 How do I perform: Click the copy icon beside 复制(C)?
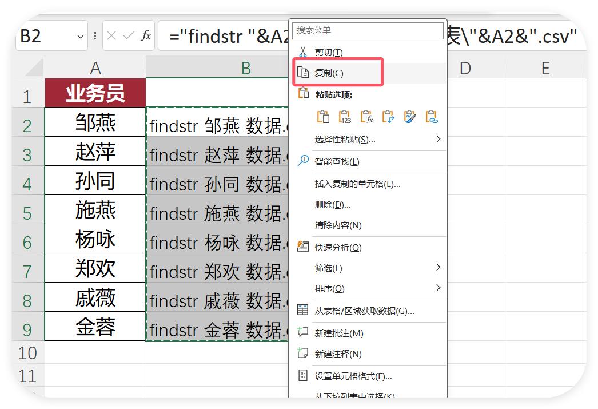pos(303,72)
